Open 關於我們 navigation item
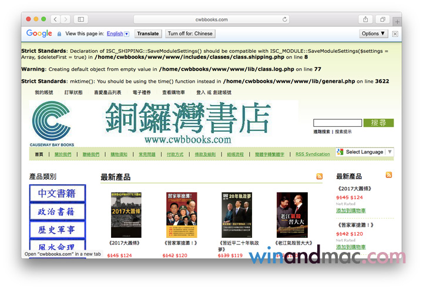 point(63,154)
